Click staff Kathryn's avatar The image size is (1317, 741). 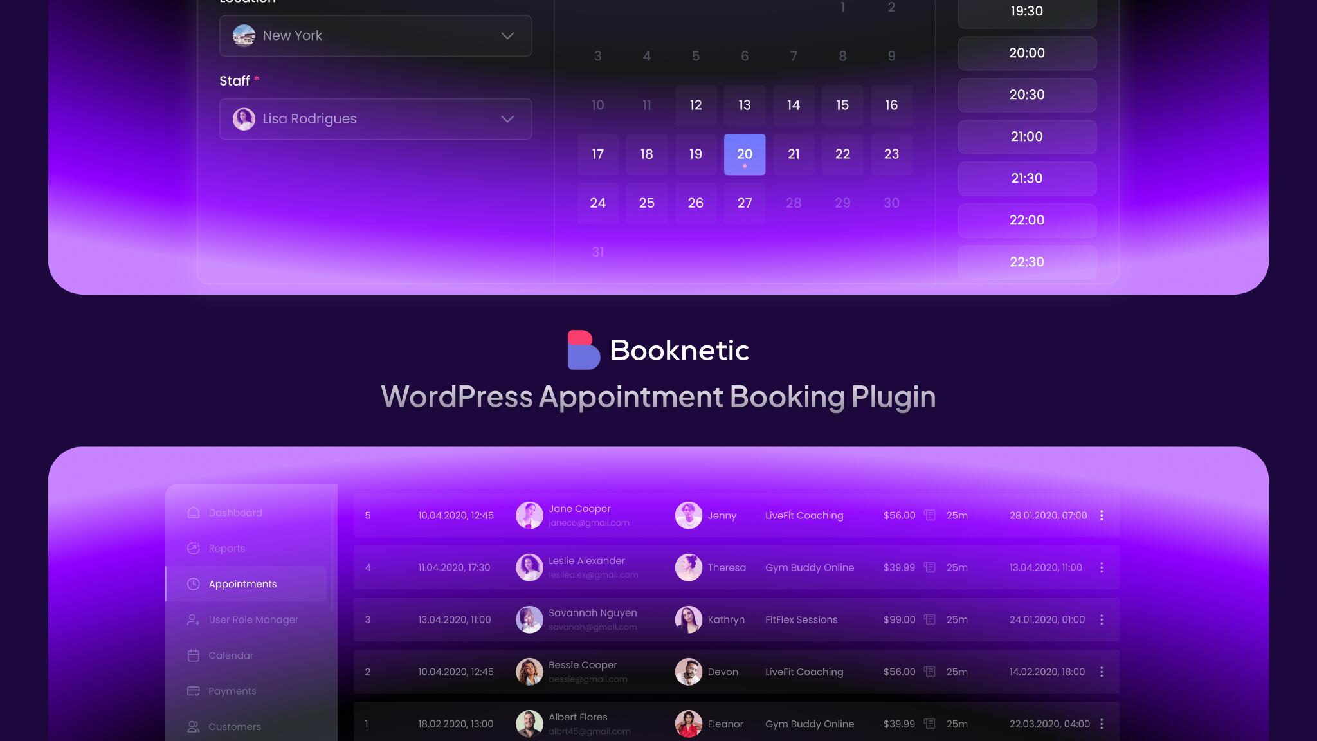click(689, 619)
